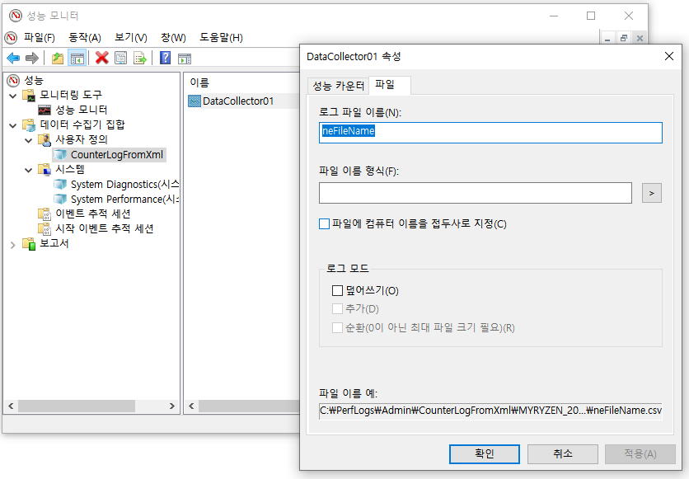Click the 파일 이름 형식 input field
This screenshot has width=689, height=479.
pos(476,193)
